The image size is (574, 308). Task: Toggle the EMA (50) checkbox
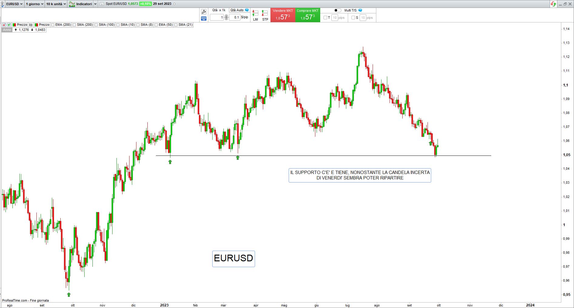coord(156,25)
